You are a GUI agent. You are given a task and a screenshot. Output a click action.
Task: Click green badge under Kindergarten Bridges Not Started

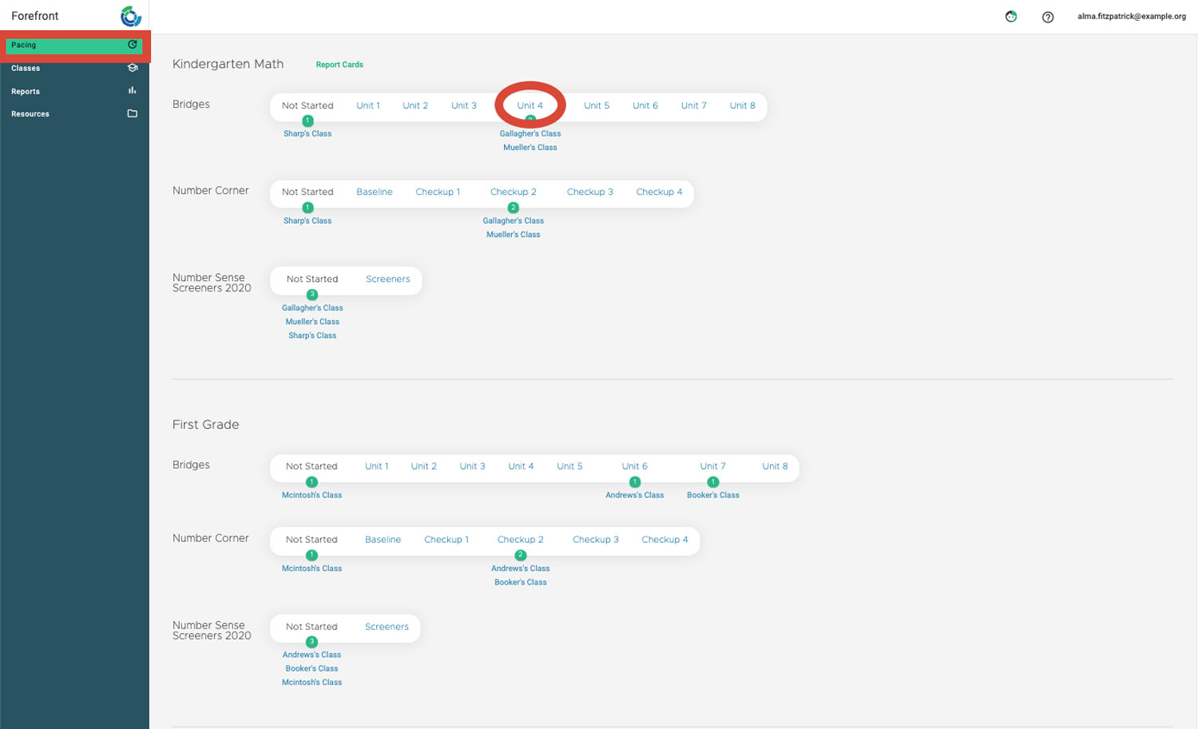[307, 121]
